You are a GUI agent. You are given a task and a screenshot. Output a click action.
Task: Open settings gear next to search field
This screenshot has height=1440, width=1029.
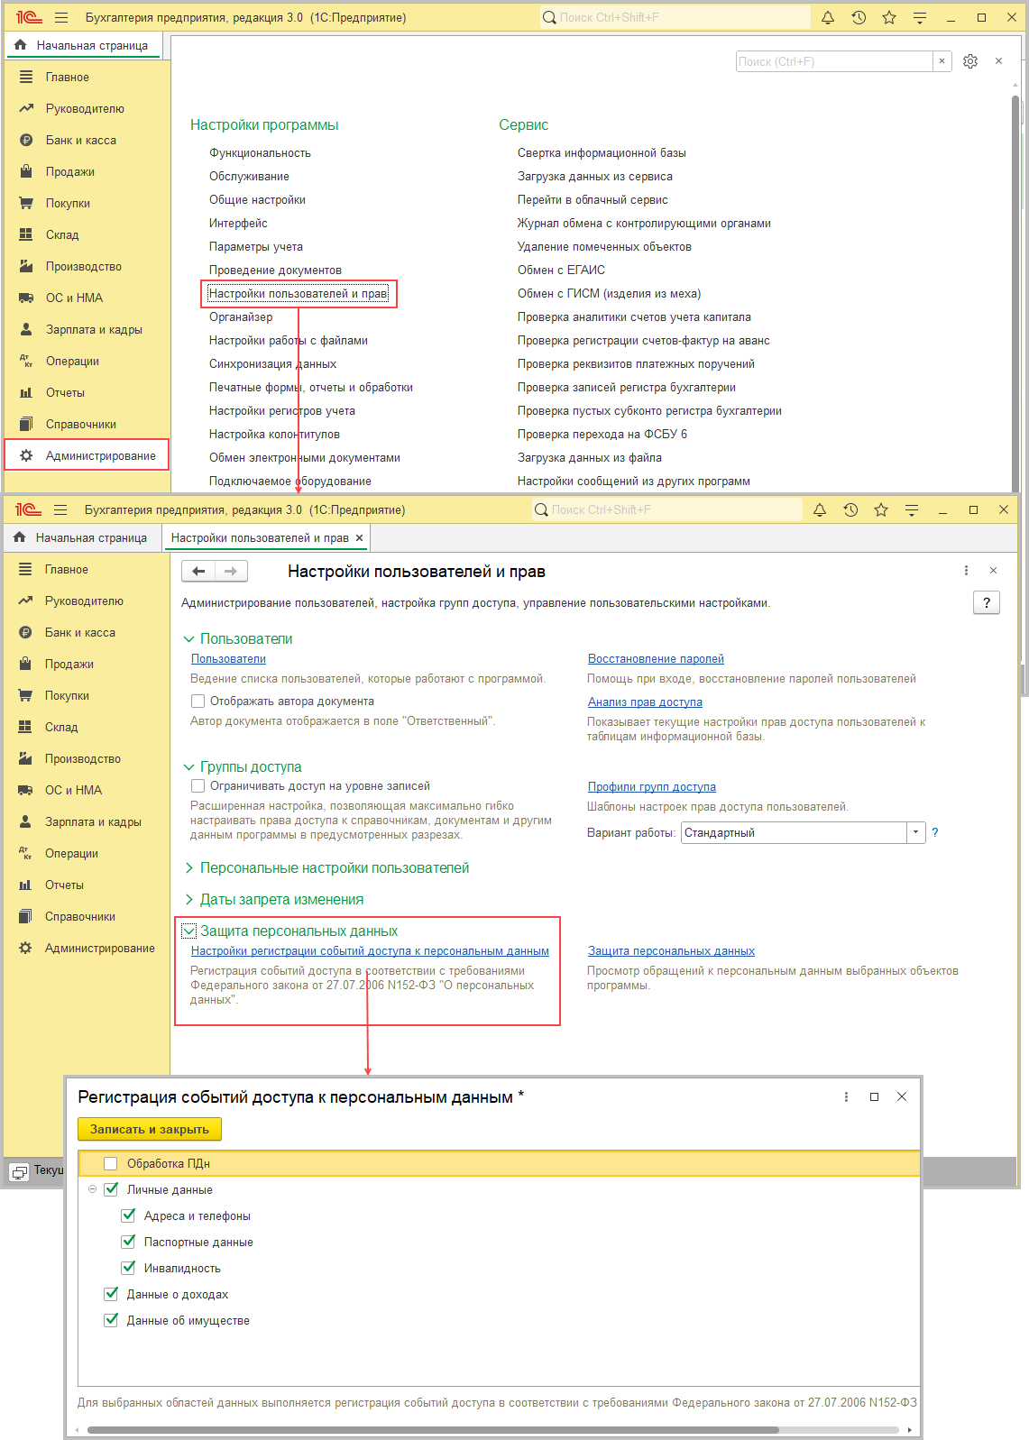click(x=970, y=61)
